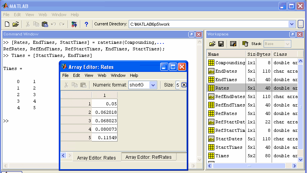Open Web menu in main MATLAB window

43,15
